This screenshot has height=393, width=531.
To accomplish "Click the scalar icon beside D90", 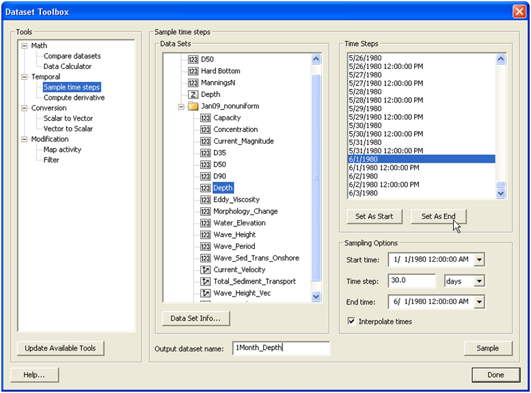I will point(205,176).
